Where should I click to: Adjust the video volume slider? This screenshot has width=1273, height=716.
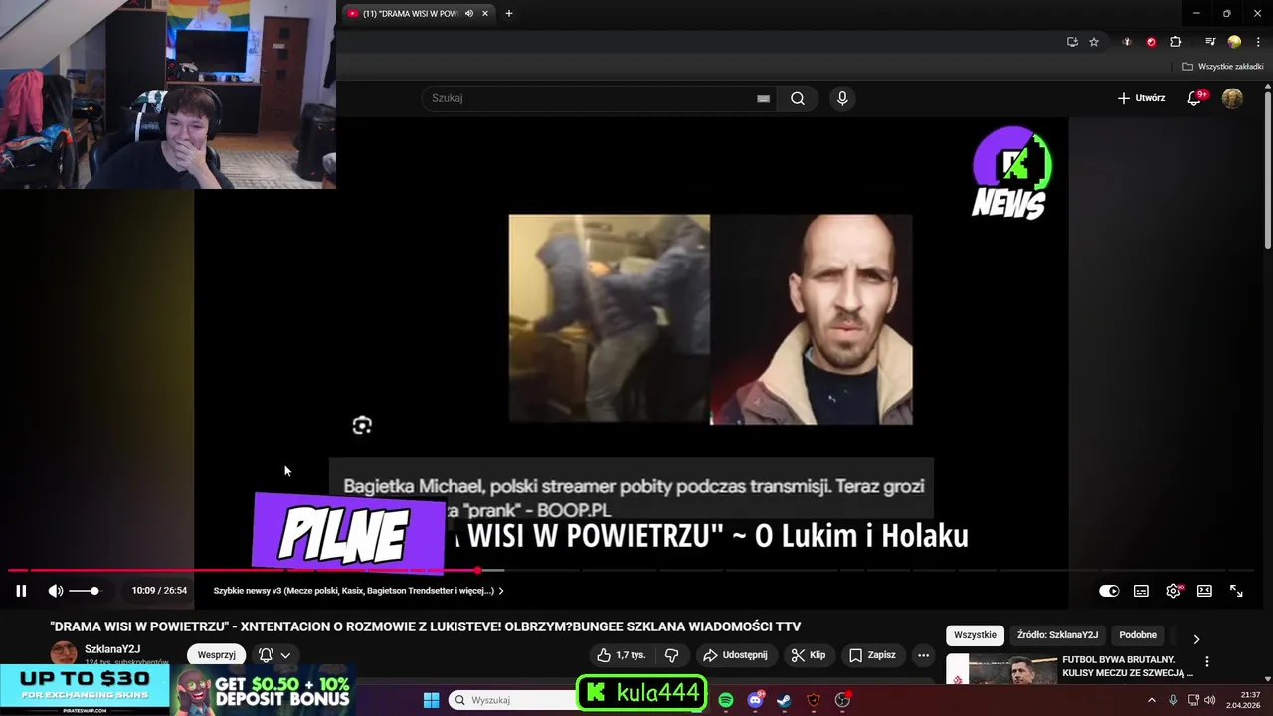[85, 591]
